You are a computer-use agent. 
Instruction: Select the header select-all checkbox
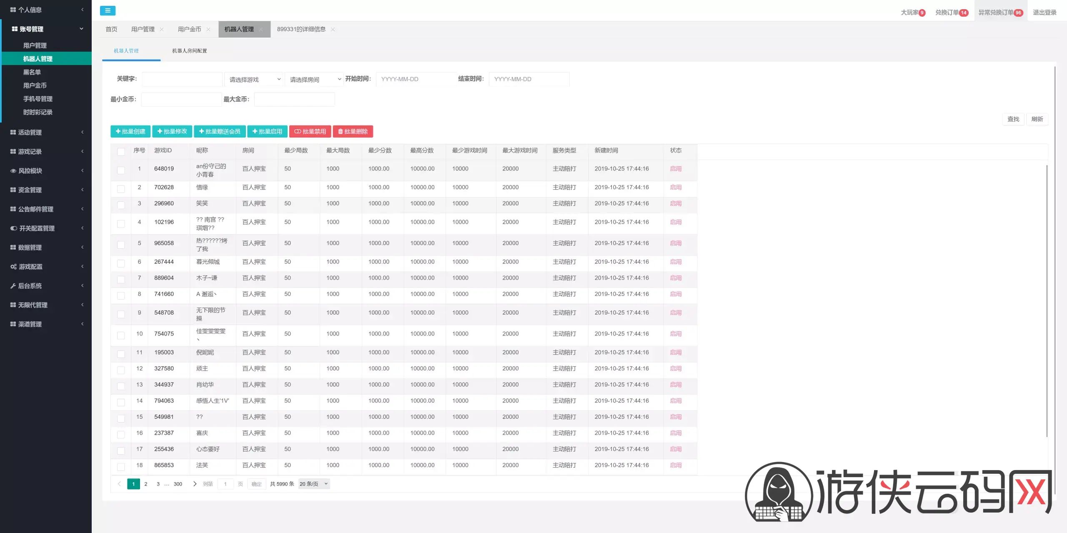pyautogui.click(x=121, y=152)
